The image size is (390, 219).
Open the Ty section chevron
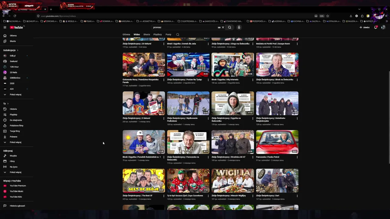(8, 104)
